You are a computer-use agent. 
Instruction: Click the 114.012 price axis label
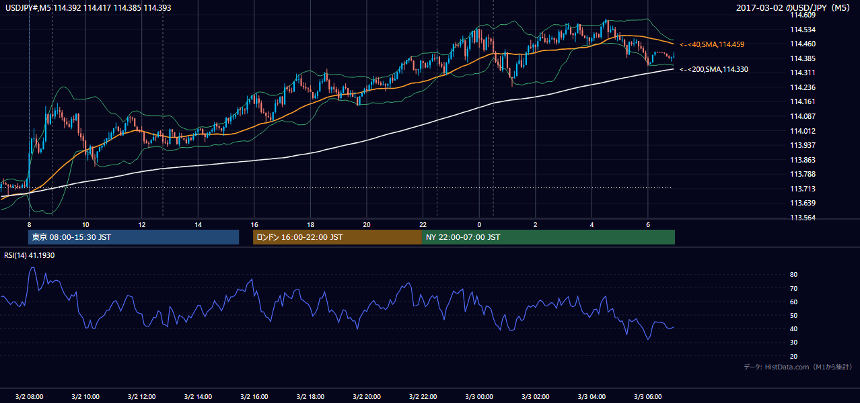point(803,131)
